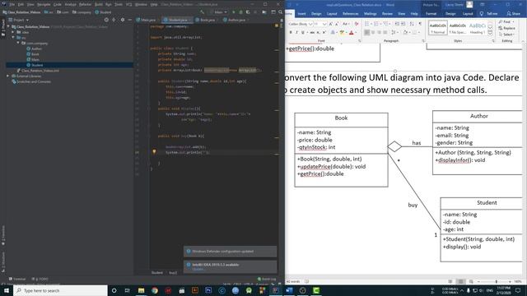527x296 pixels.
Task: Click the locate target icon in Project panel
Action: (106, 20)
